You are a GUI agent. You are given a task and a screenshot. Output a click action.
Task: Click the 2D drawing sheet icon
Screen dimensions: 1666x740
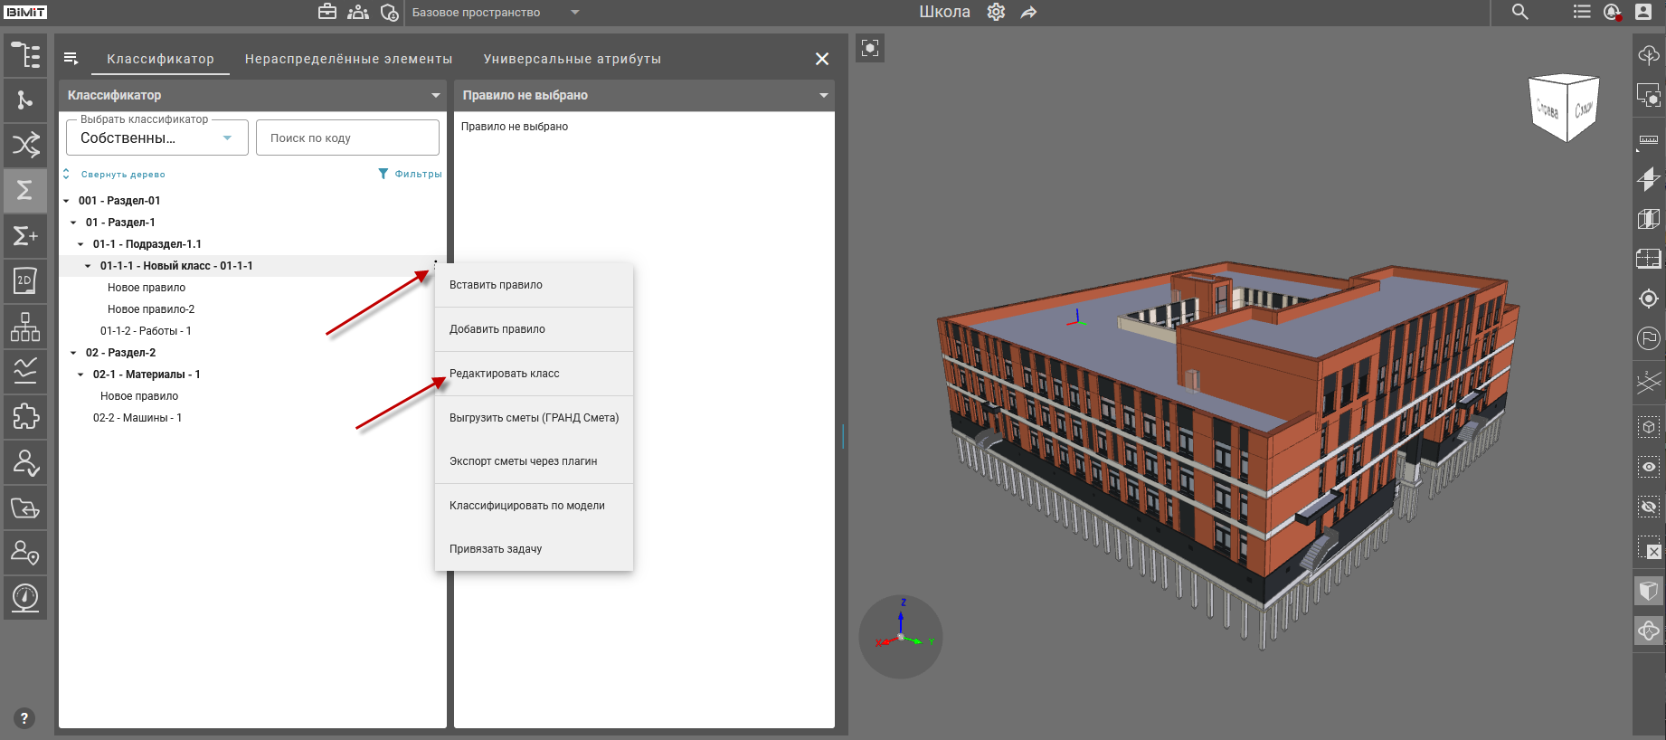coord(25,280)
